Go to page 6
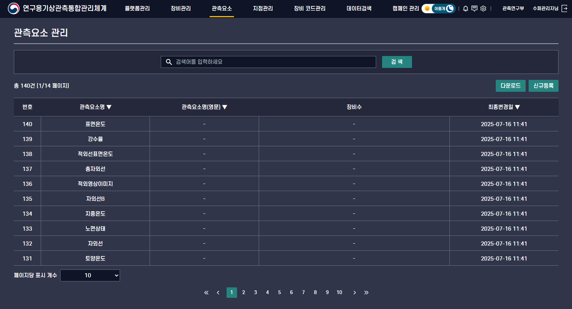This screenshot has width=572, height=309. tap(292, 293)
